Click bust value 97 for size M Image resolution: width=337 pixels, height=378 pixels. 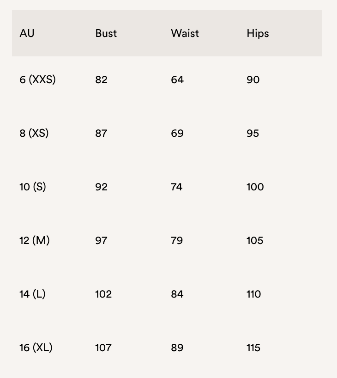[x=101, y=240]
